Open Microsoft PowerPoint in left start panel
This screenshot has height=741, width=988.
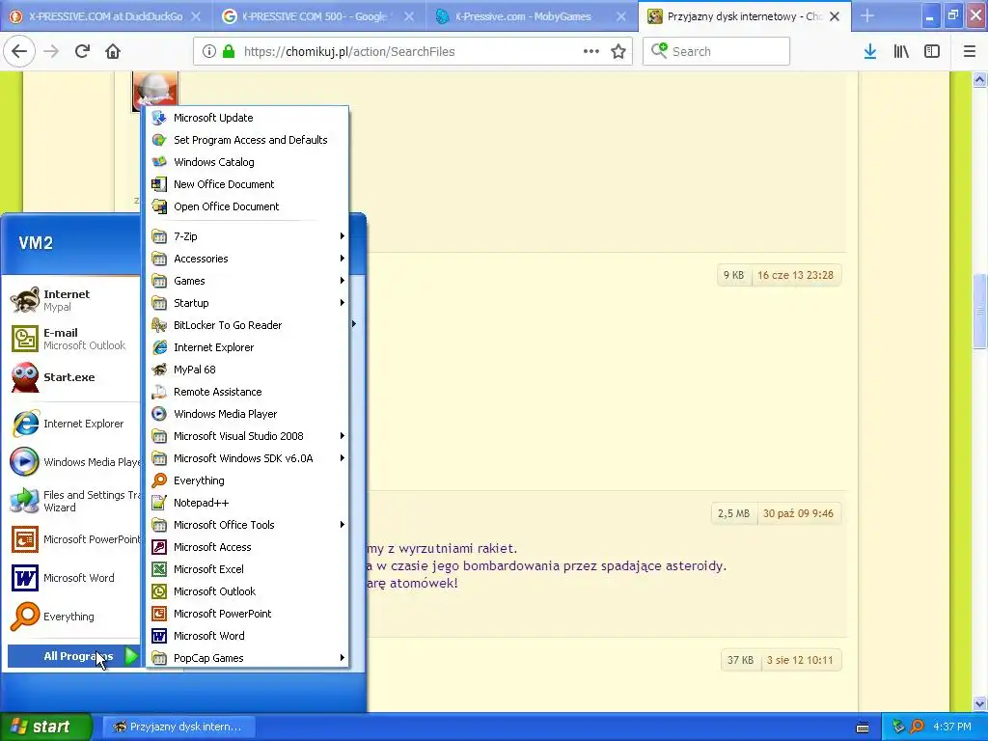click(73, 539)
